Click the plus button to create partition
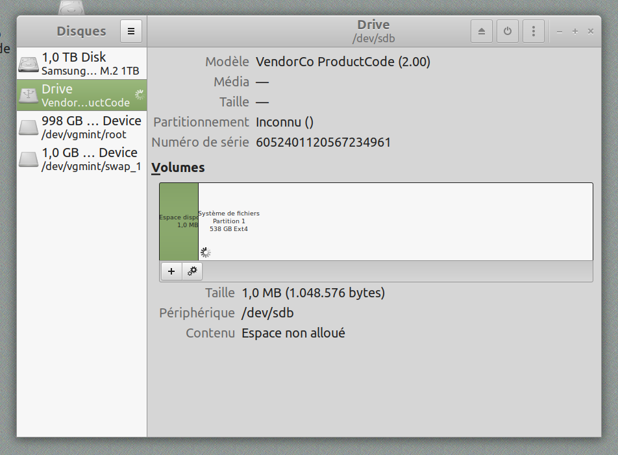618x455 pixels. [171, 271]
